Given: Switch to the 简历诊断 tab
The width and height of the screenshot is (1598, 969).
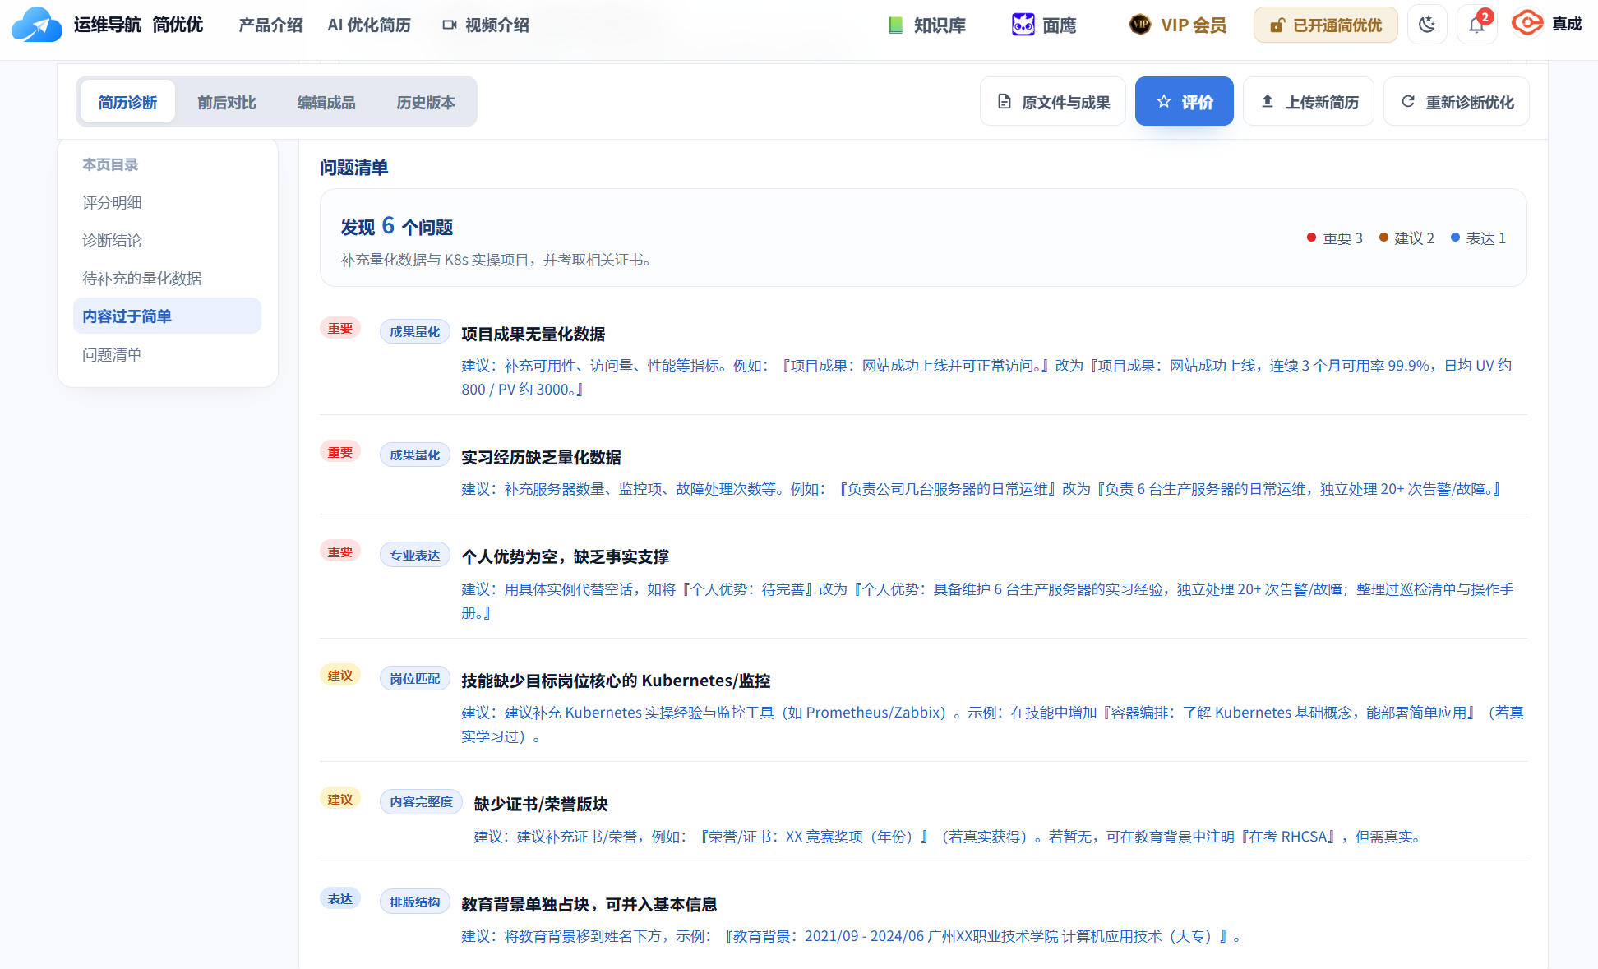Looking at the screenshot, I should pos(127,102).
